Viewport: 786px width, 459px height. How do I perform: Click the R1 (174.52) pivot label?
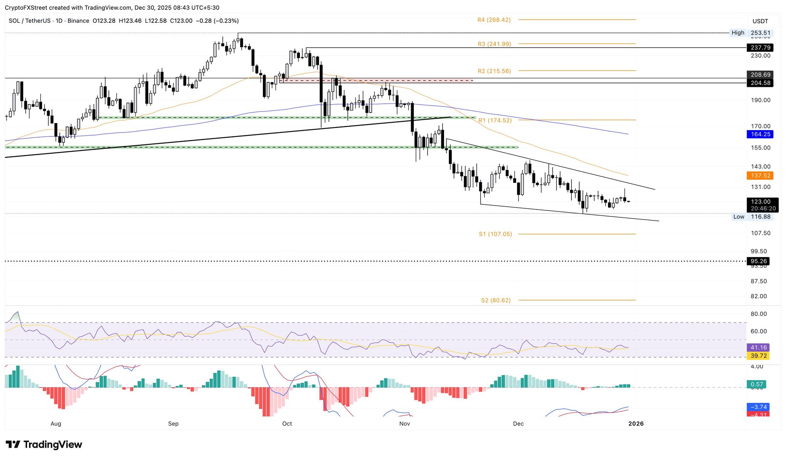click(x=495, y=121)
